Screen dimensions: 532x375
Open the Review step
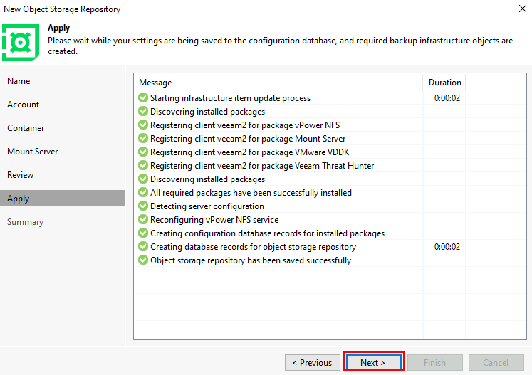point(21,175)
